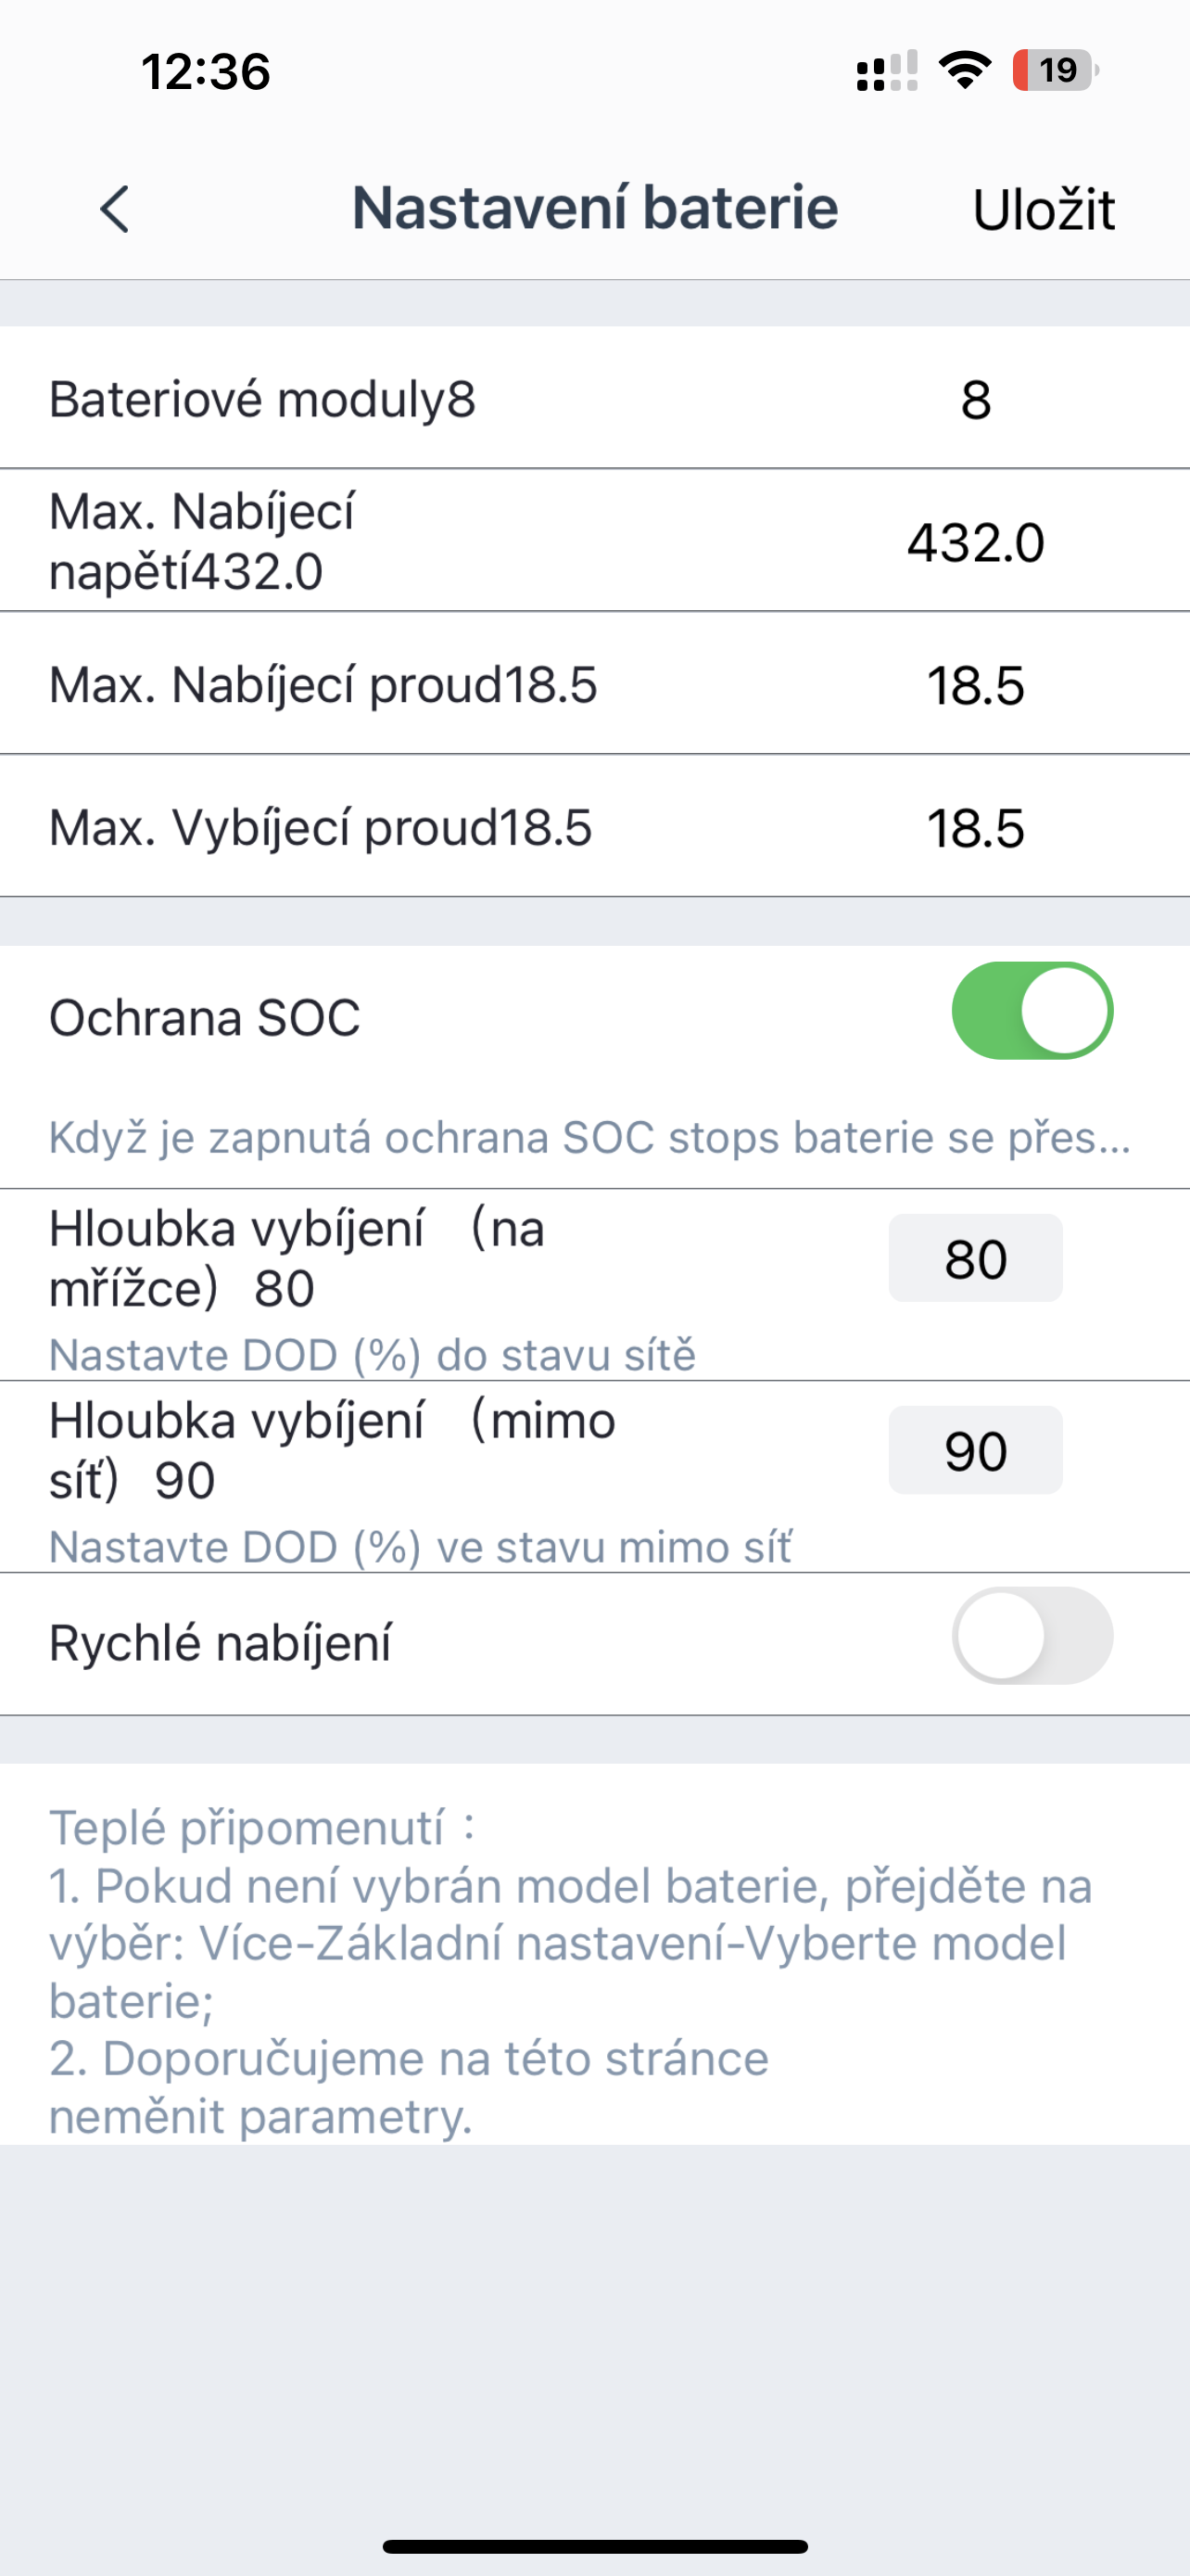The height and width of the screenshot is (2576, 1190).
Task: Tap the Uložit save button
Action: point(1044,210)
